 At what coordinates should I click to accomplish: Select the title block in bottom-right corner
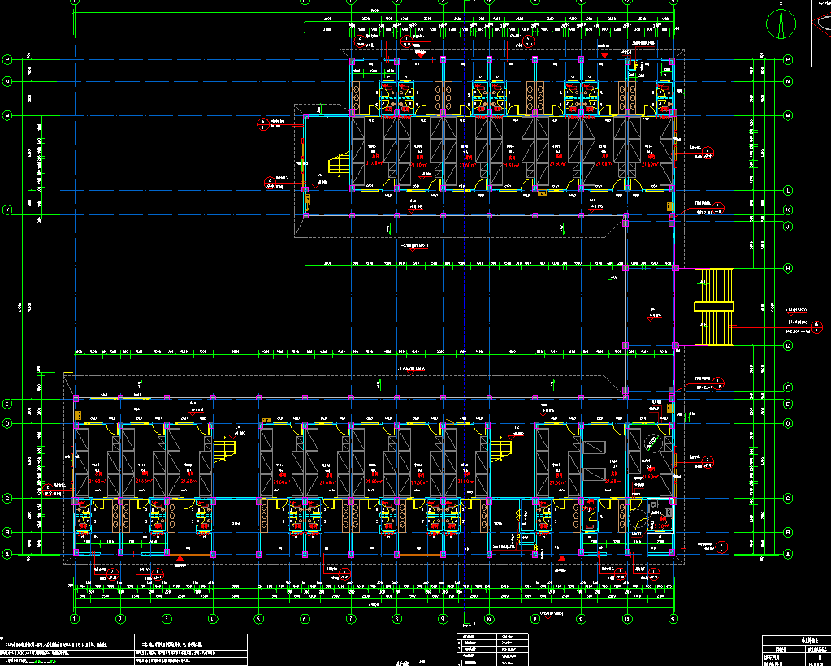click(796, 651)
